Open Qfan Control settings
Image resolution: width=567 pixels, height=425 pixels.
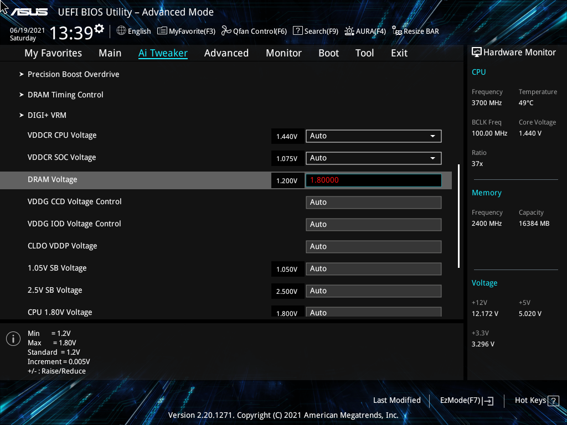tap(254, 31)
